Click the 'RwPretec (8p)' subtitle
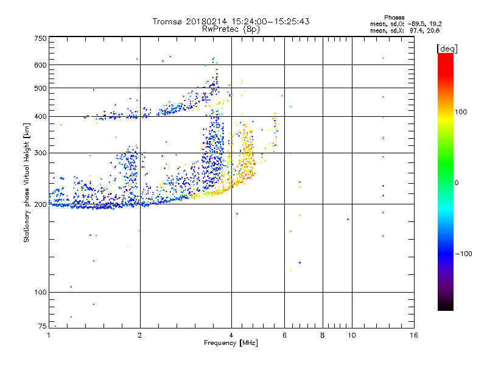The height and width of the screenshot is (365, 487). [x=231, y=29]
